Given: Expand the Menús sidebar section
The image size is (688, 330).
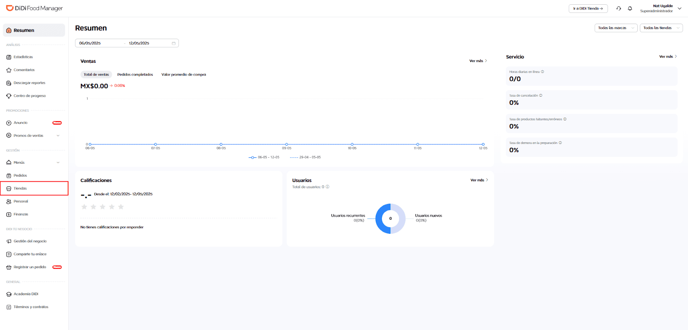Looking at the screenshot, I should (x=58, y=162).
